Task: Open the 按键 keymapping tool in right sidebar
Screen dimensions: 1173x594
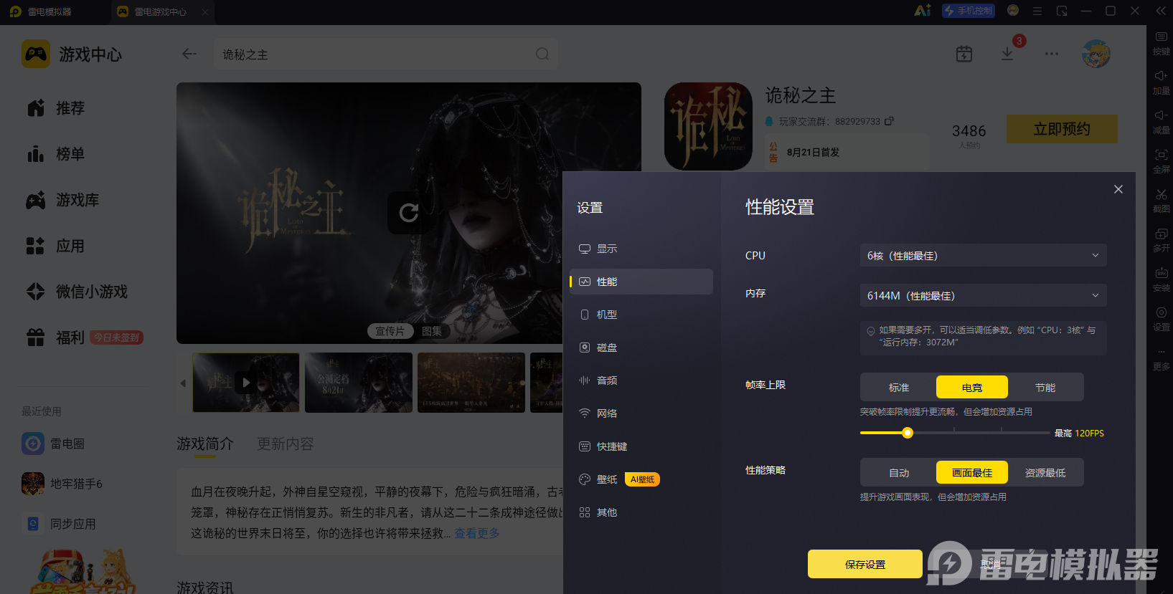Action: tap(1161, 43)
